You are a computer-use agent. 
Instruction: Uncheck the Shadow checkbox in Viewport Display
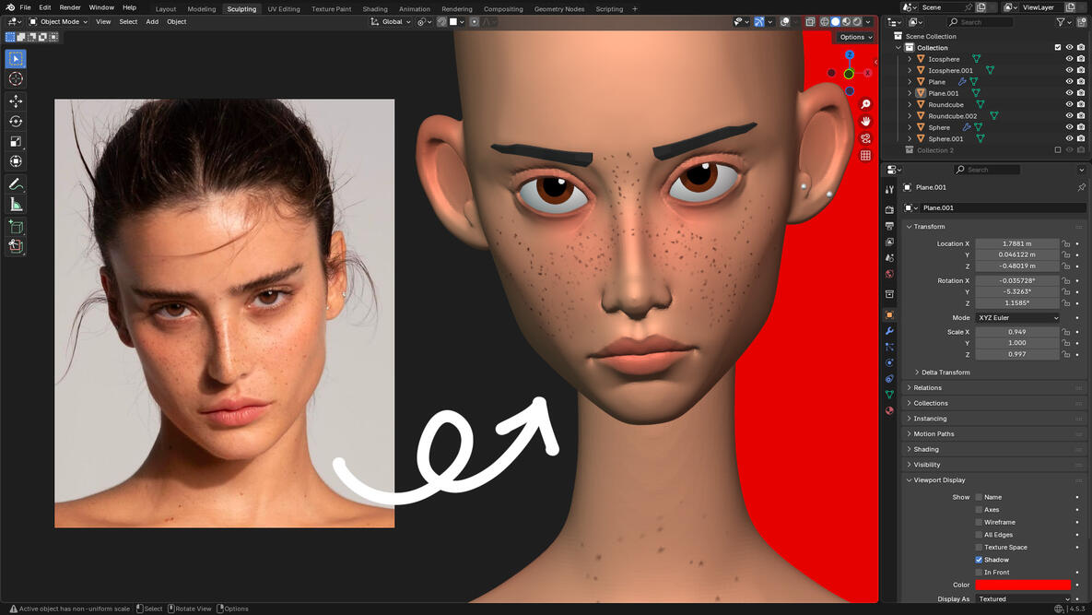coord(979,559)
